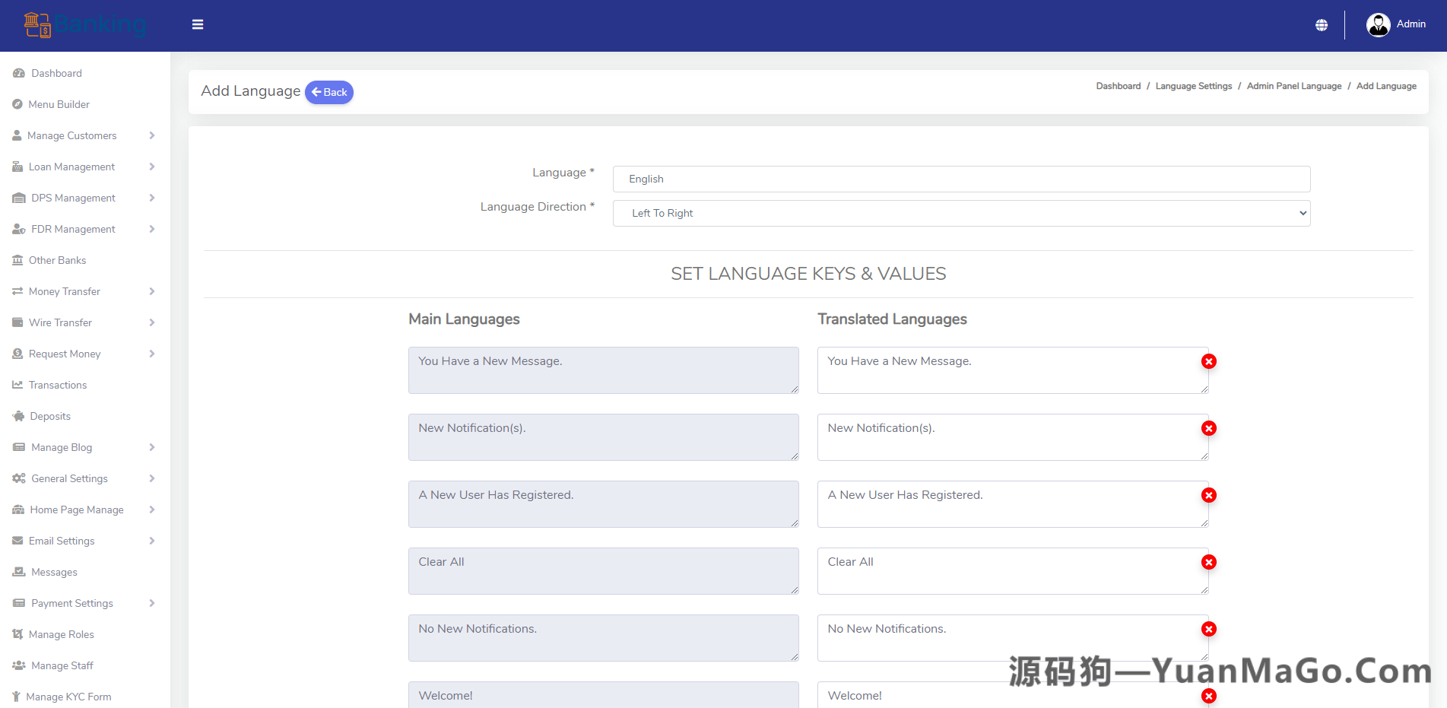1447x708 pixels.
Task: Remove the 'You Have a New Message.' translation row
Action: (1208, 361)
